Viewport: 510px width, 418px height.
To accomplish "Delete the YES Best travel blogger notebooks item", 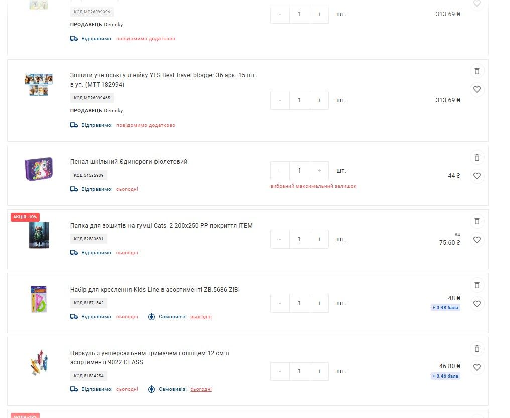I will click(477, 71).
